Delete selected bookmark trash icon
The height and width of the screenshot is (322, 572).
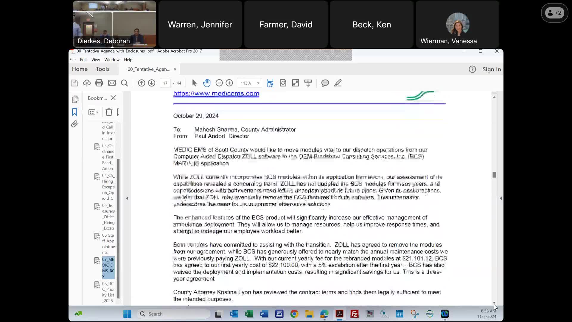tap(109, 112)
